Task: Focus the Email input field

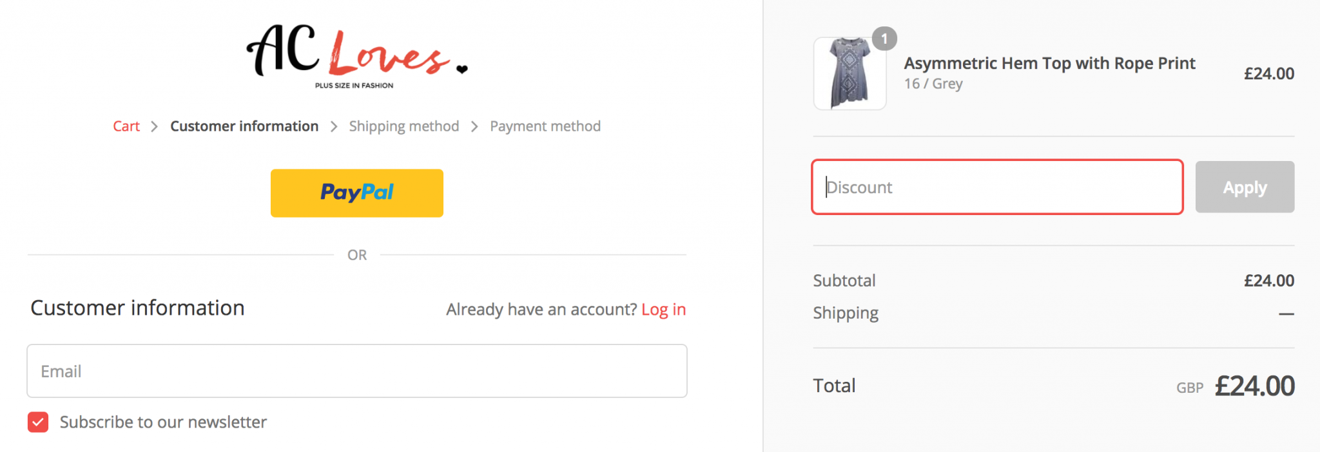Action: pos(357,371)
